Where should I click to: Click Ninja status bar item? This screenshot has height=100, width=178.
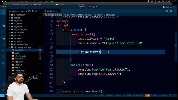point(154,96)
